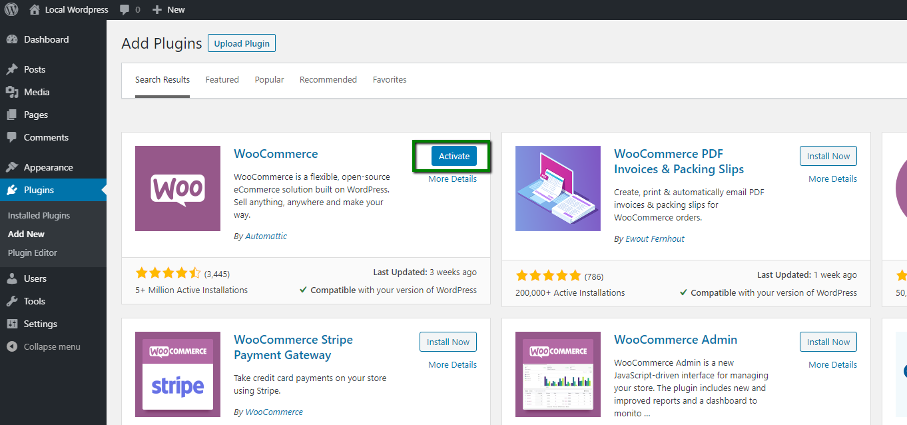Viewport: 907px width, 425px height.
Task: Click the Dashboard gauge icon in sidebar
Action: 12,39
